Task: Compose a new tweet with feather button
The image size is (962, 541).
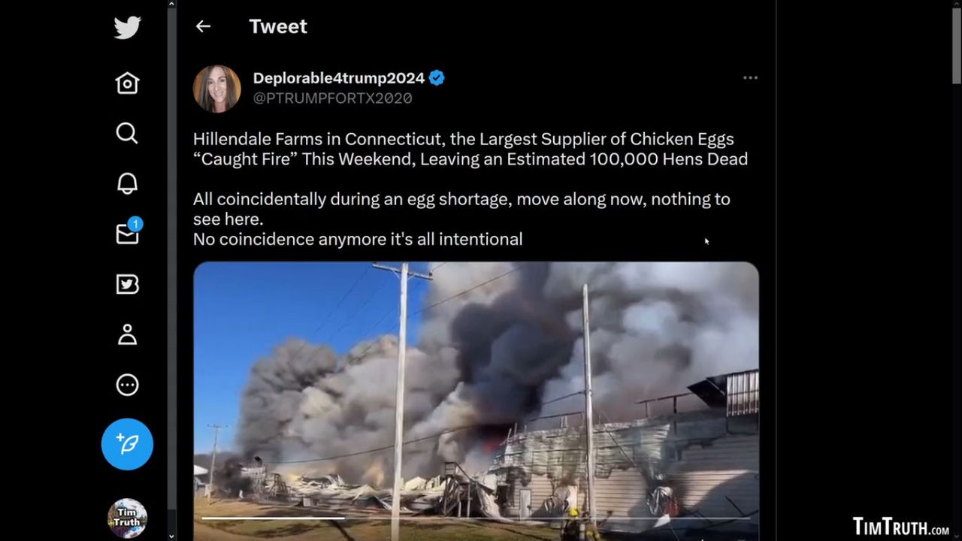Action: click(127, 444)
